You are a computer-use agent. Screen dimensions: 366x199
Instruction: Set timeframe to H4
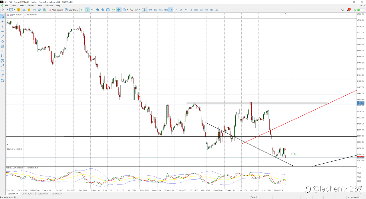[176, 10]
